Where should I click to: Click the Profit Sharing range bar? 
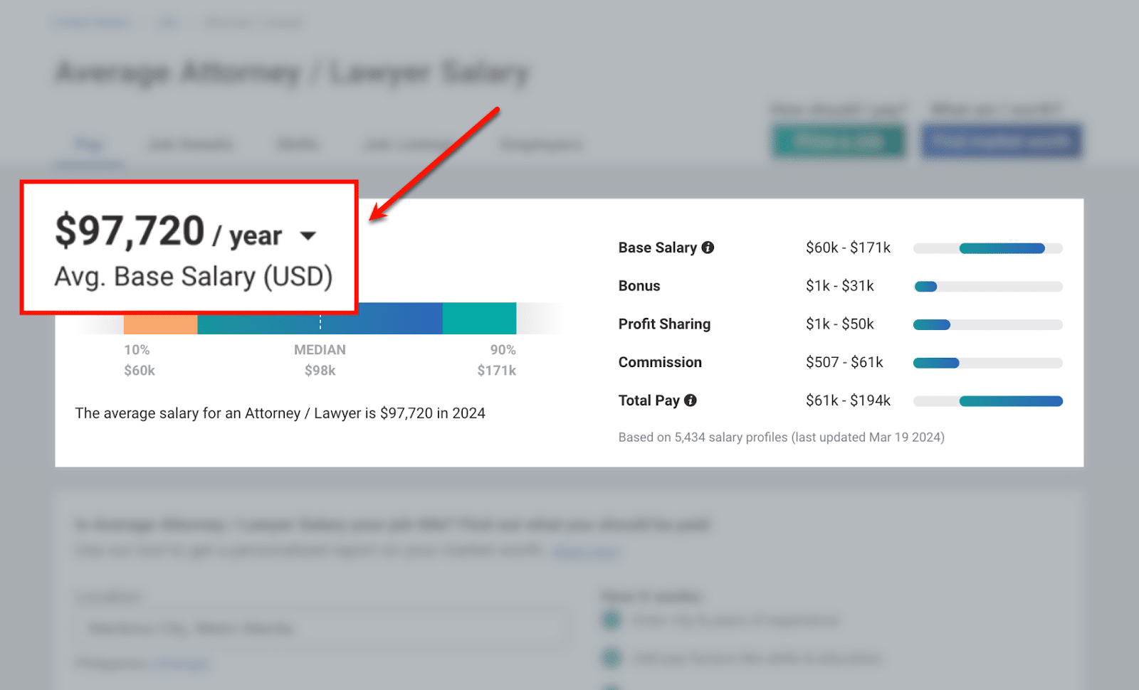tap(988, 325)
